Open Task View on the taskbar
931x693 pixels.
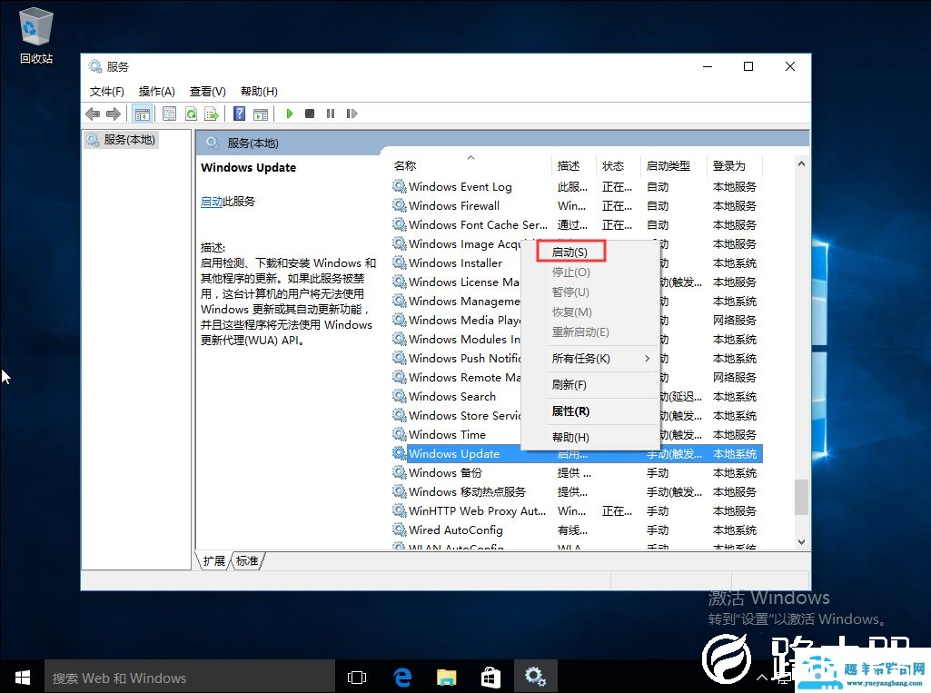coord(357,678)
